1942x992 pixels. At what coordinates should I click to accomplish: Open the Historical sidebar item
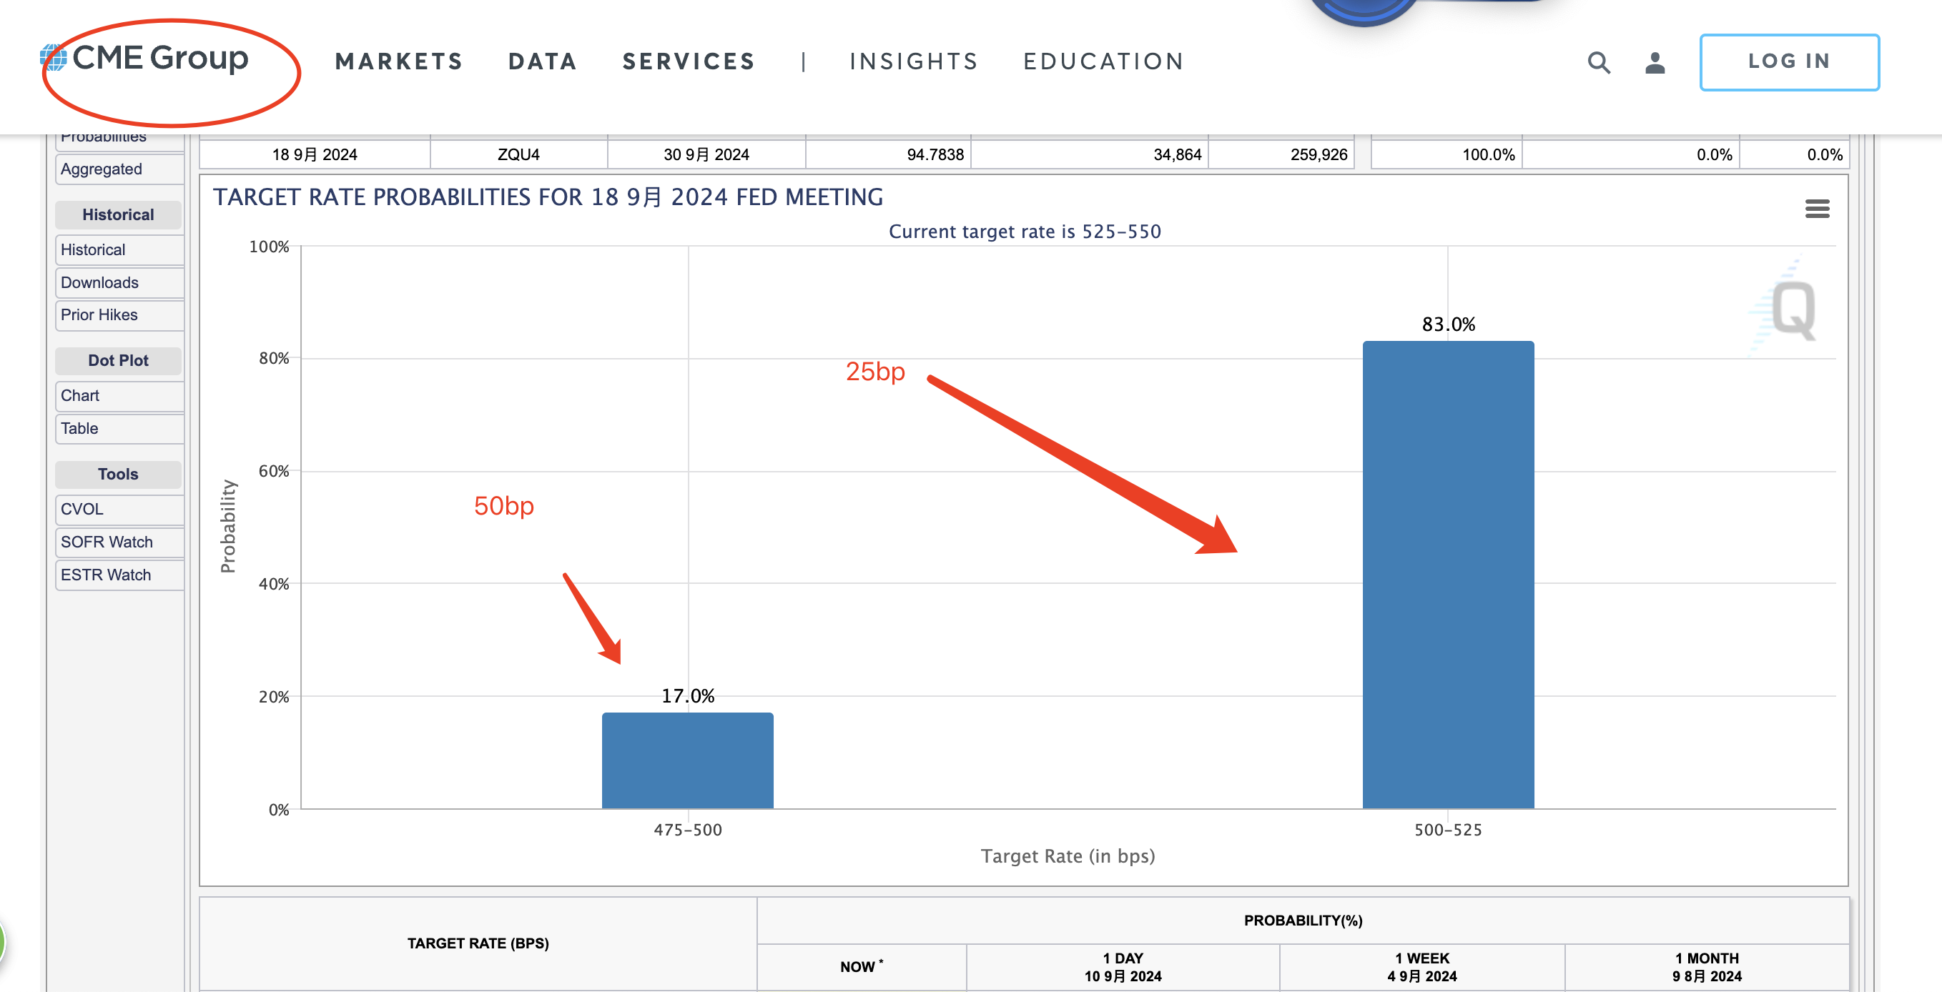pos(120,249)
